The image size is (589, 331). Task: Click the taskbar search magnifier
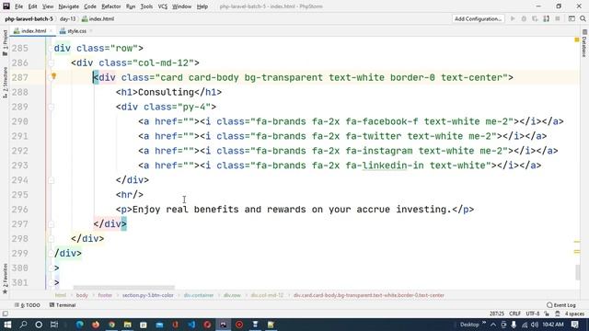tap(23, 325)
